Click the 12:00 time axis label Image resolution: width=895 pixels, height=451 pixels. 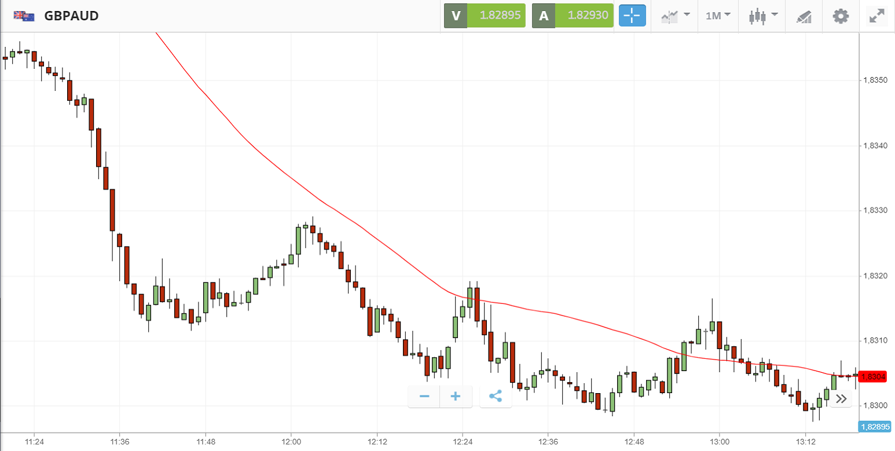click(291, 442)
